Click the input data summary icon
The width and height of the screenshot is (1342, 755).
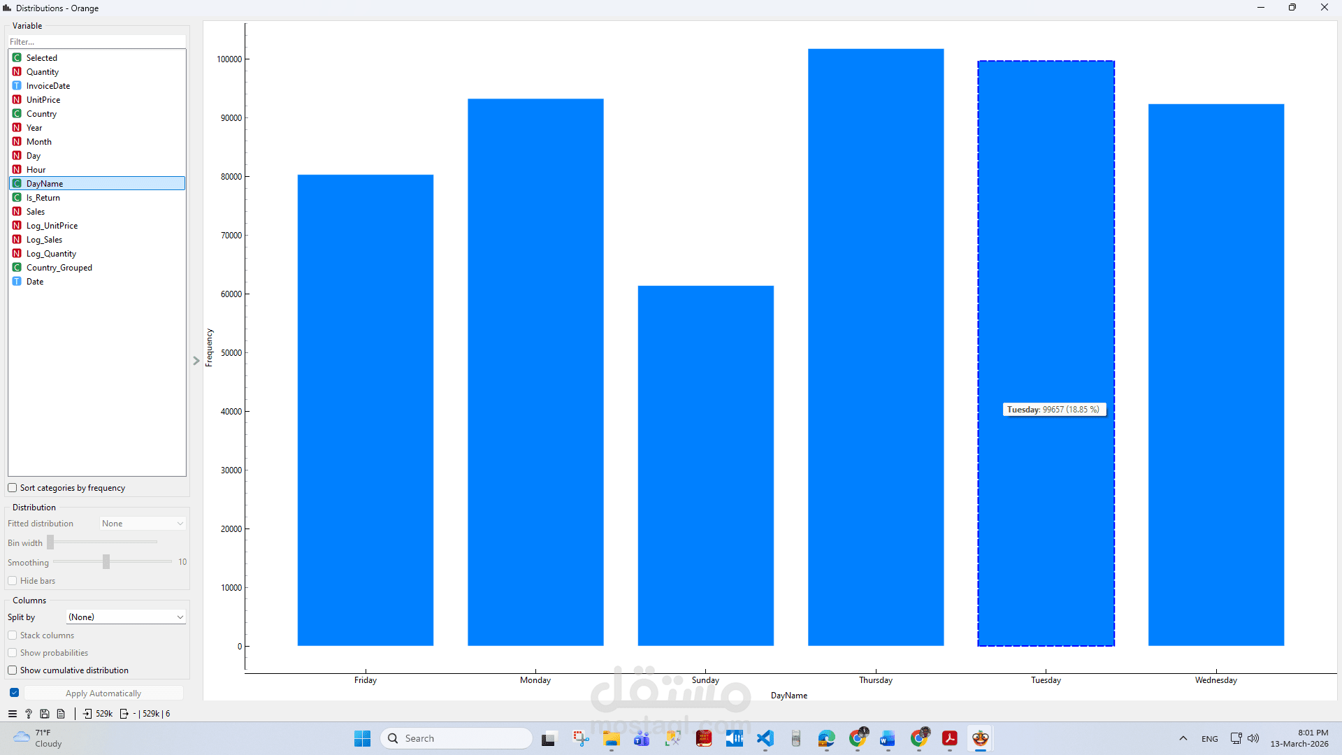[x=87, y=714]
